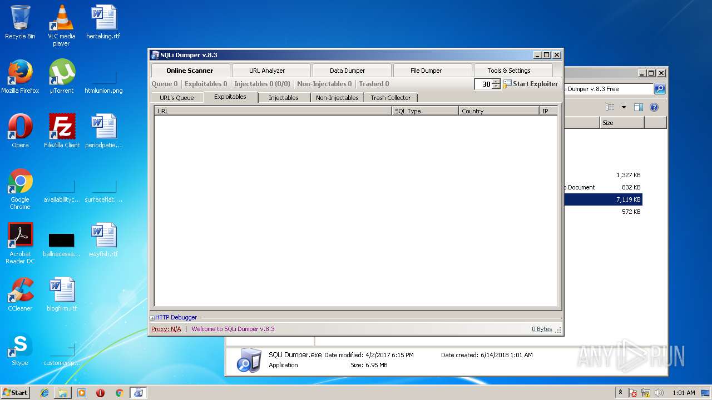Show hidden tray icons arrow

tap(620, 393)
